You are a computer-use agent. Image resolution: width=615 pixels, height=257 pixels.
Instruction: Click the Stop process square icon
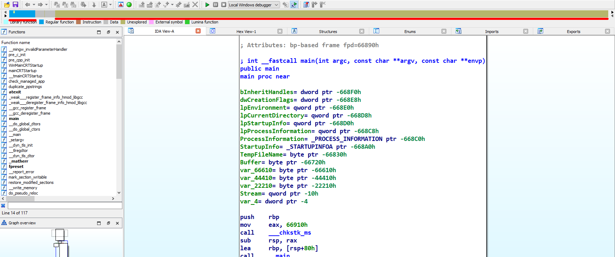(x=223, y=5)
